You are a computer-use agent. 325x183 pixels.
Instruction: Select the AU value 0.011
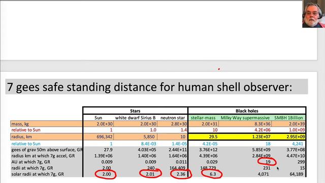click(182, 162)
